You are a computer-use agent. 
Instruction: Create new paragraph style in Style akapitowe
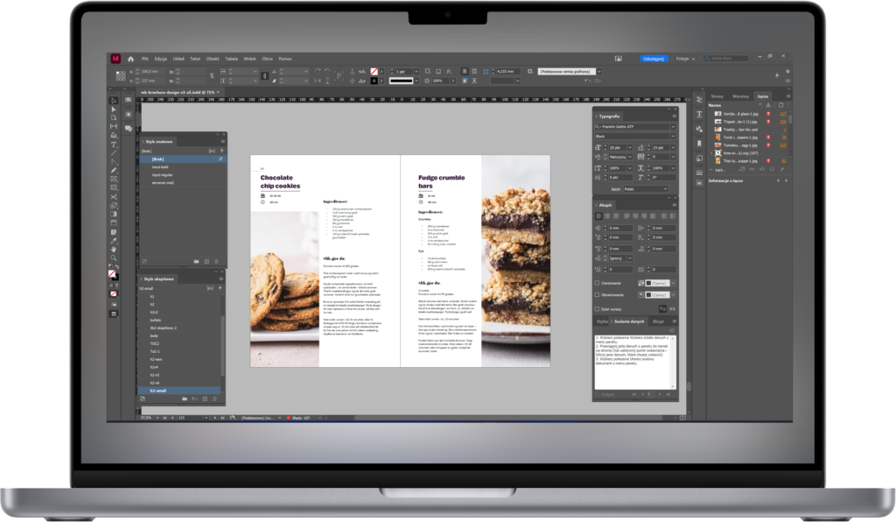pyautogui.click(x=205, y=399)
